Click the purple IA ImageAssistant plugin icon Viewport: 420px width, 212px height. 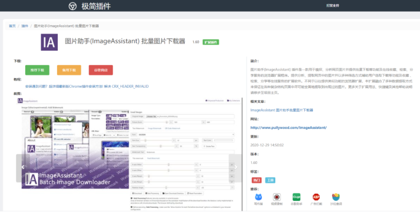(49, 42)
